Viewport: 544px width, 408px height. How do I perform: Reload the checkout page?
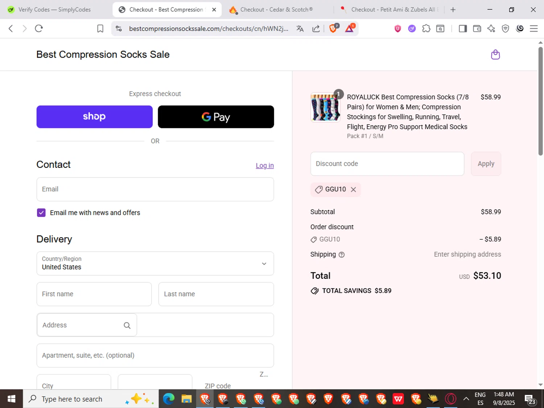(39, 29)
